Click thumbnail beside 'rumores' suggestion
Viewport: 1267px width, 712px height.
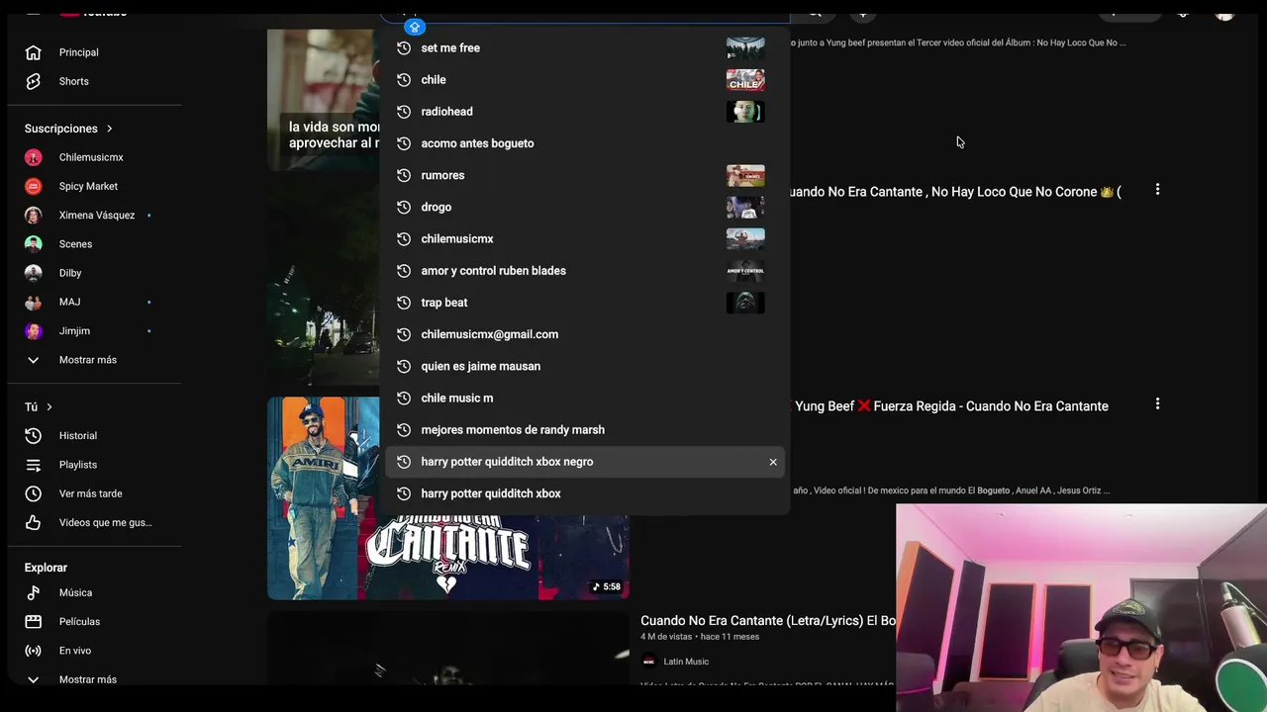point(745,175)
